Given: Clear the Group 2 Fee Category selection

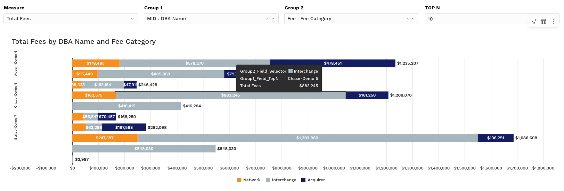Looking at the screenshot, I should 408,19.
